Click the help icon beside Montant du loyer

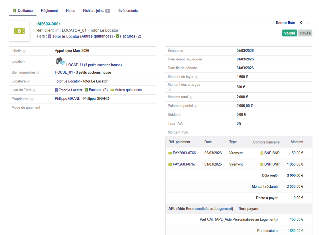coord(196,77)
